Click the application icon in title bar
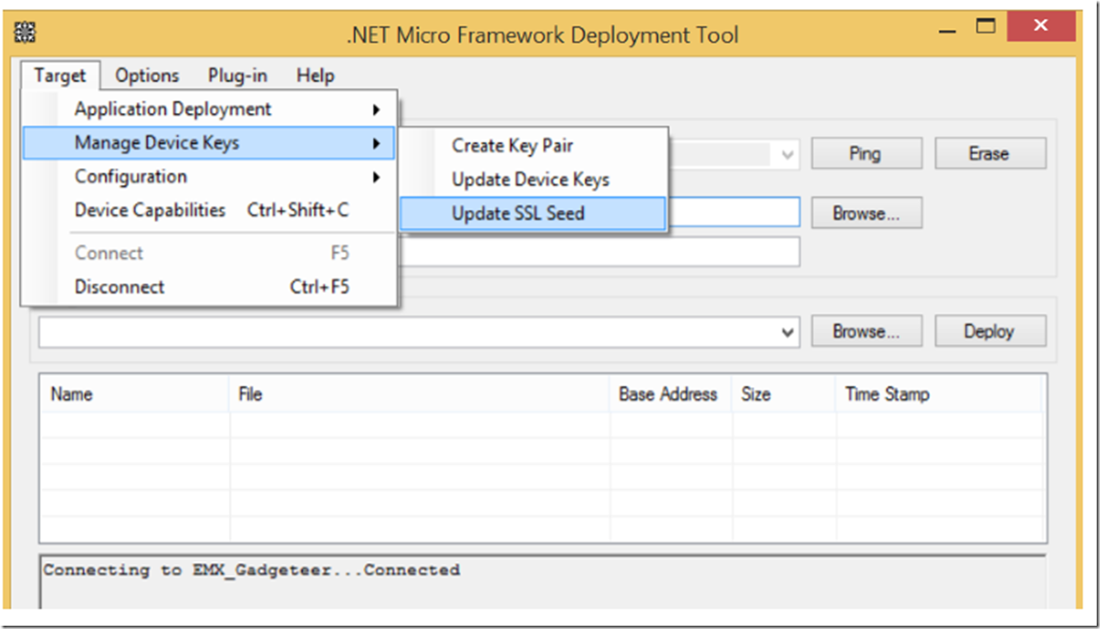Image resolution: width=1100 pixels, height=629 pixels. [x=26, y=33]
